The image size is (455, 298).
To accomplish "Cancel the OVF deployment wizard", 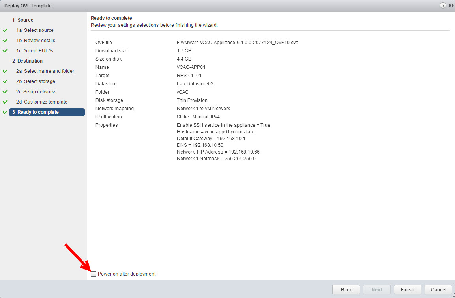I will pos(438,289).
